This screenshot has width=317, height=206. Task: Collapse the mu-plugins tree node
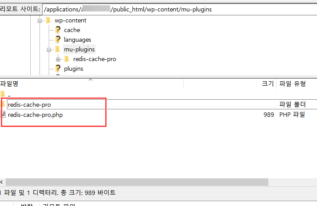tap(49, 50)
